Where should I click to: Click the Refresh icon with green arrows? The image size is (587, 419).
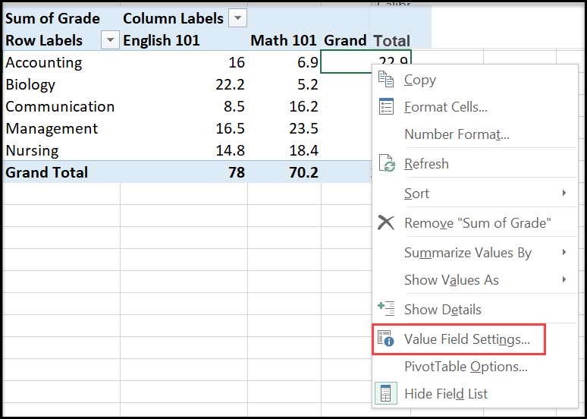(387, 163)
